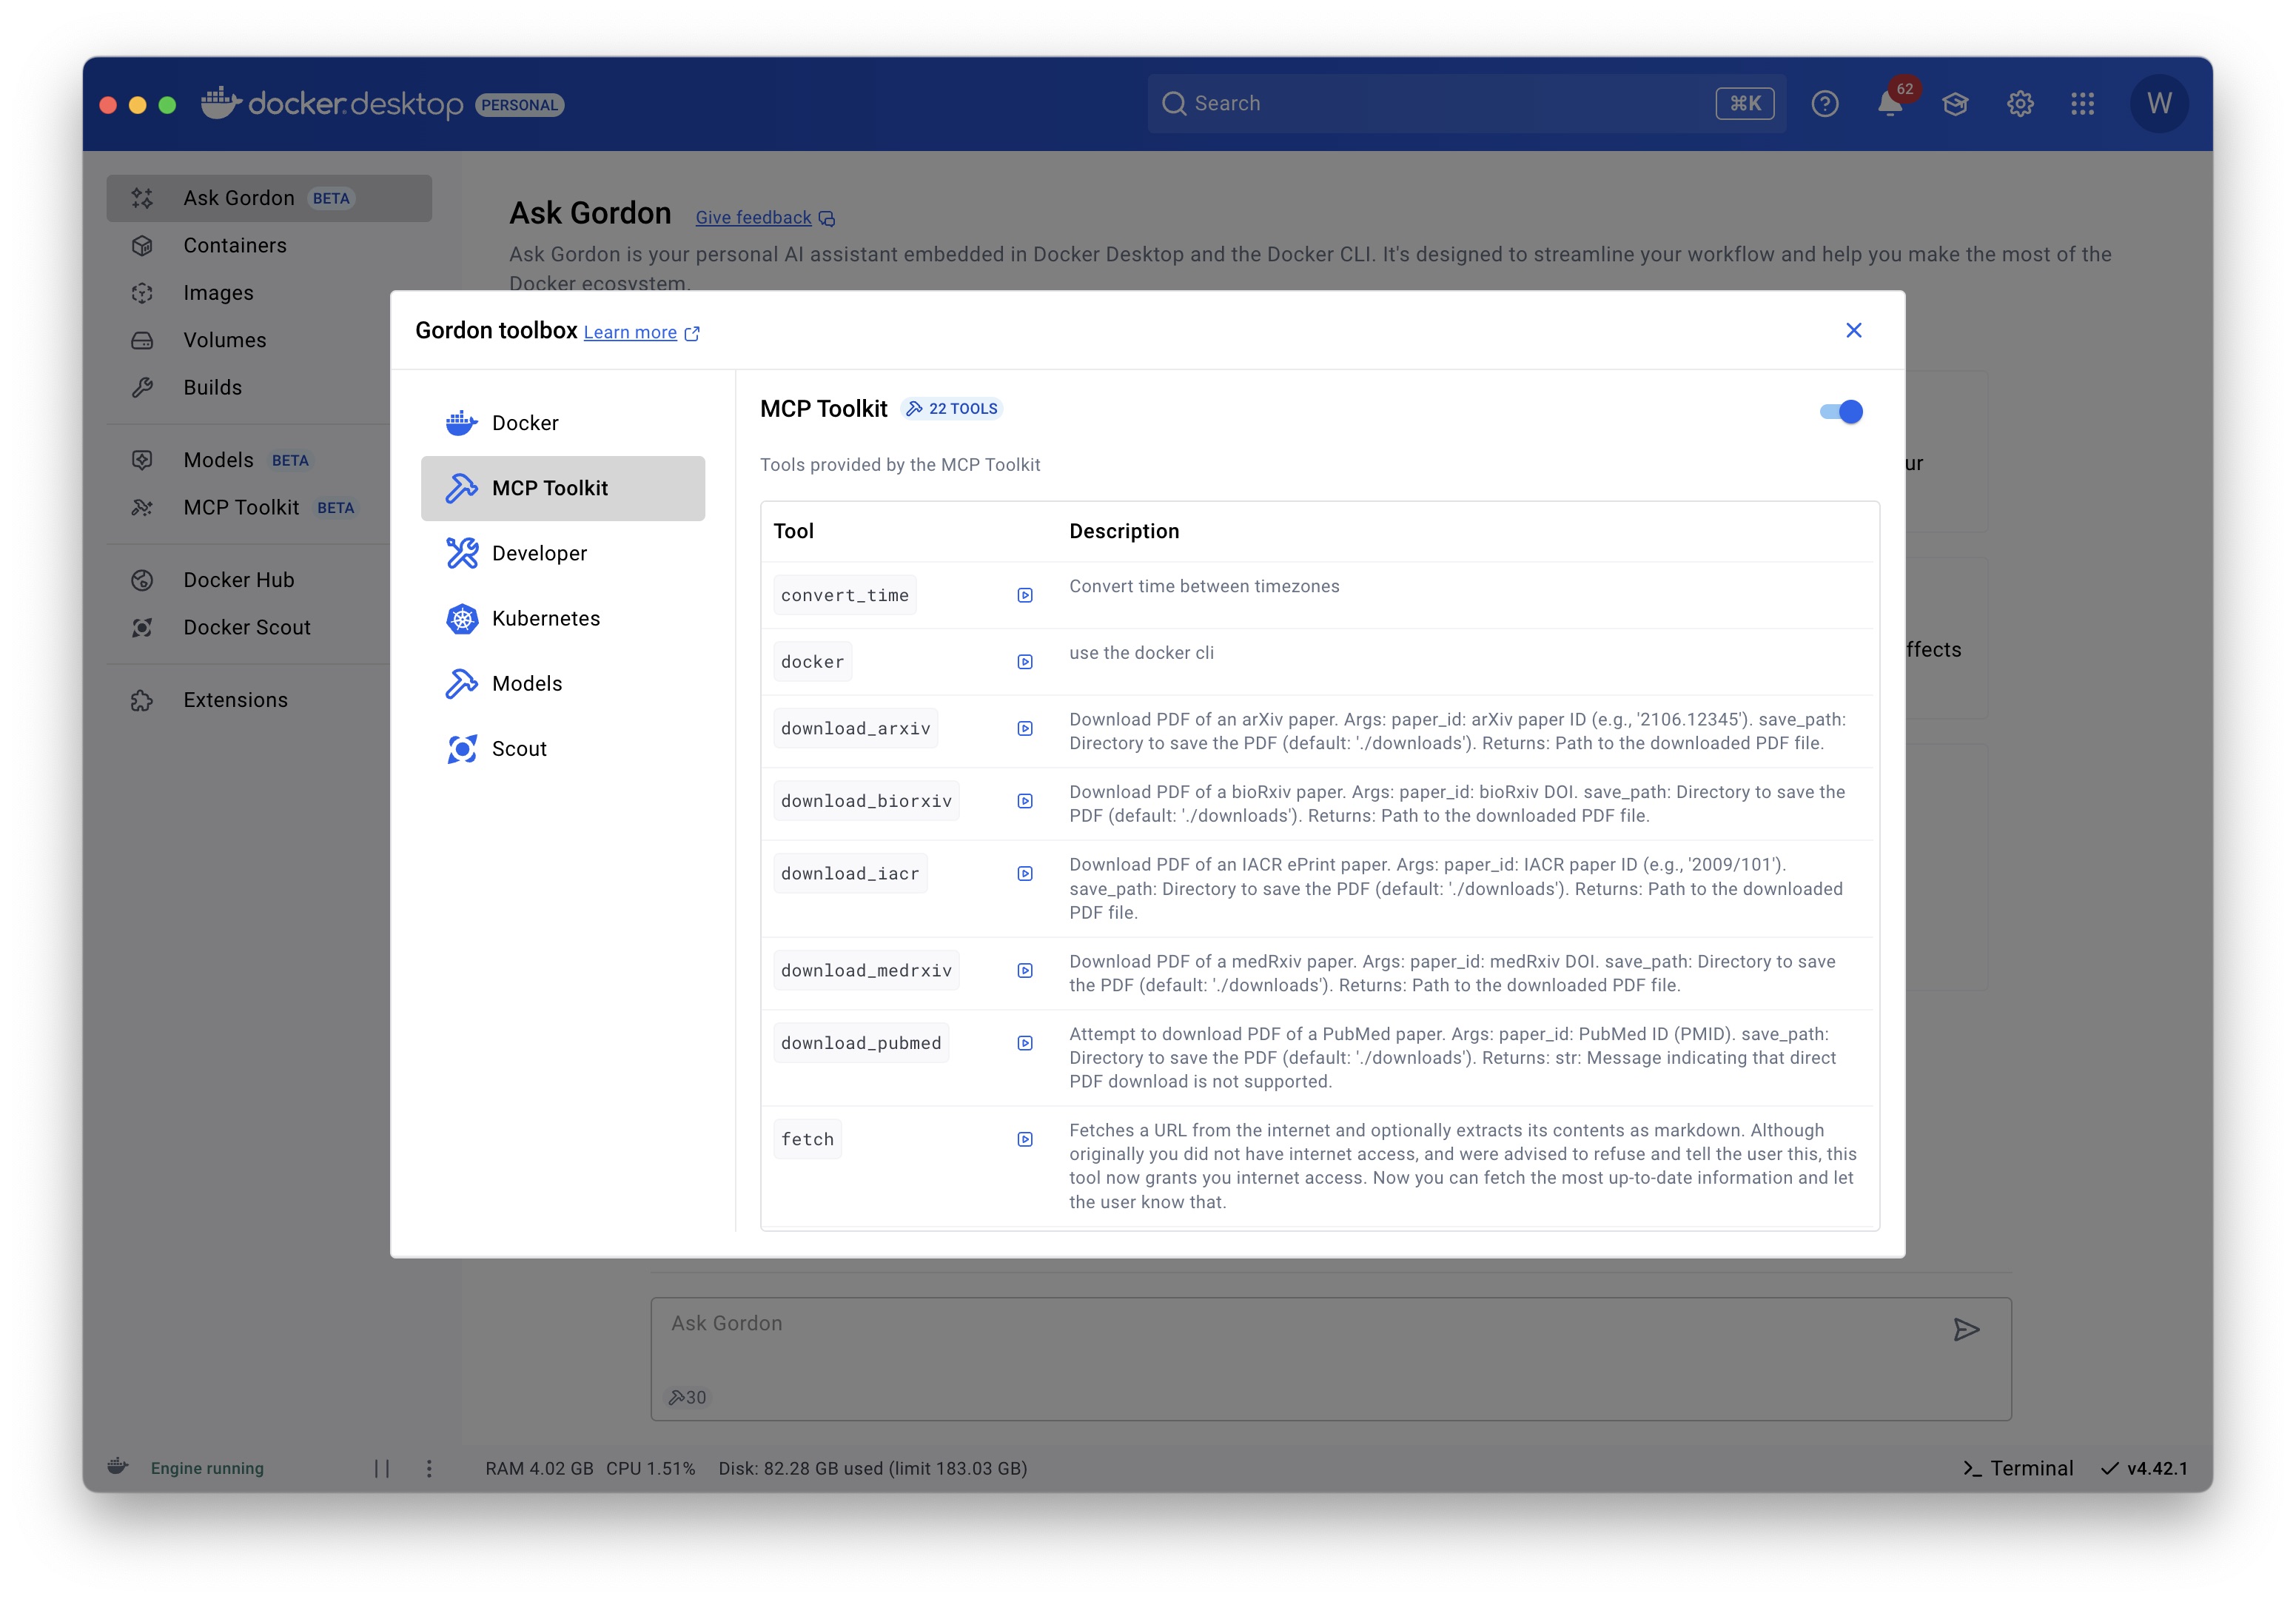
Task: Click the notifications bell icon
Action: point(1889,104)
